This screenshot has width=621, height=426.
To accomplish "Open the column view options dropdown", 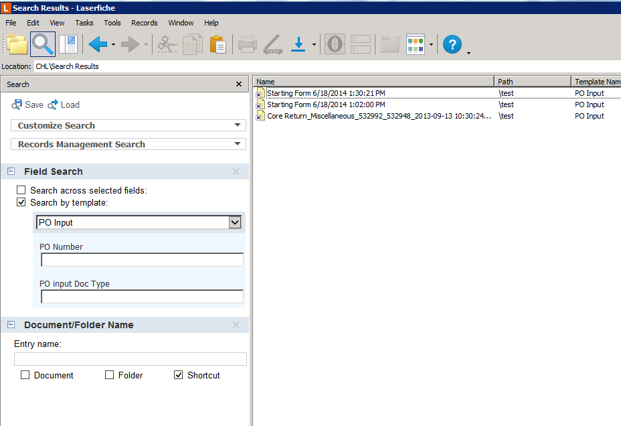I will click(432, 44).
